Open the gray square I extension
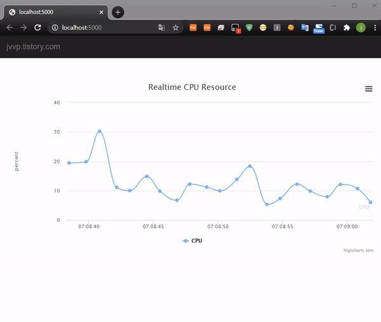Screen dimensions: 381x322 coord(277,28)
